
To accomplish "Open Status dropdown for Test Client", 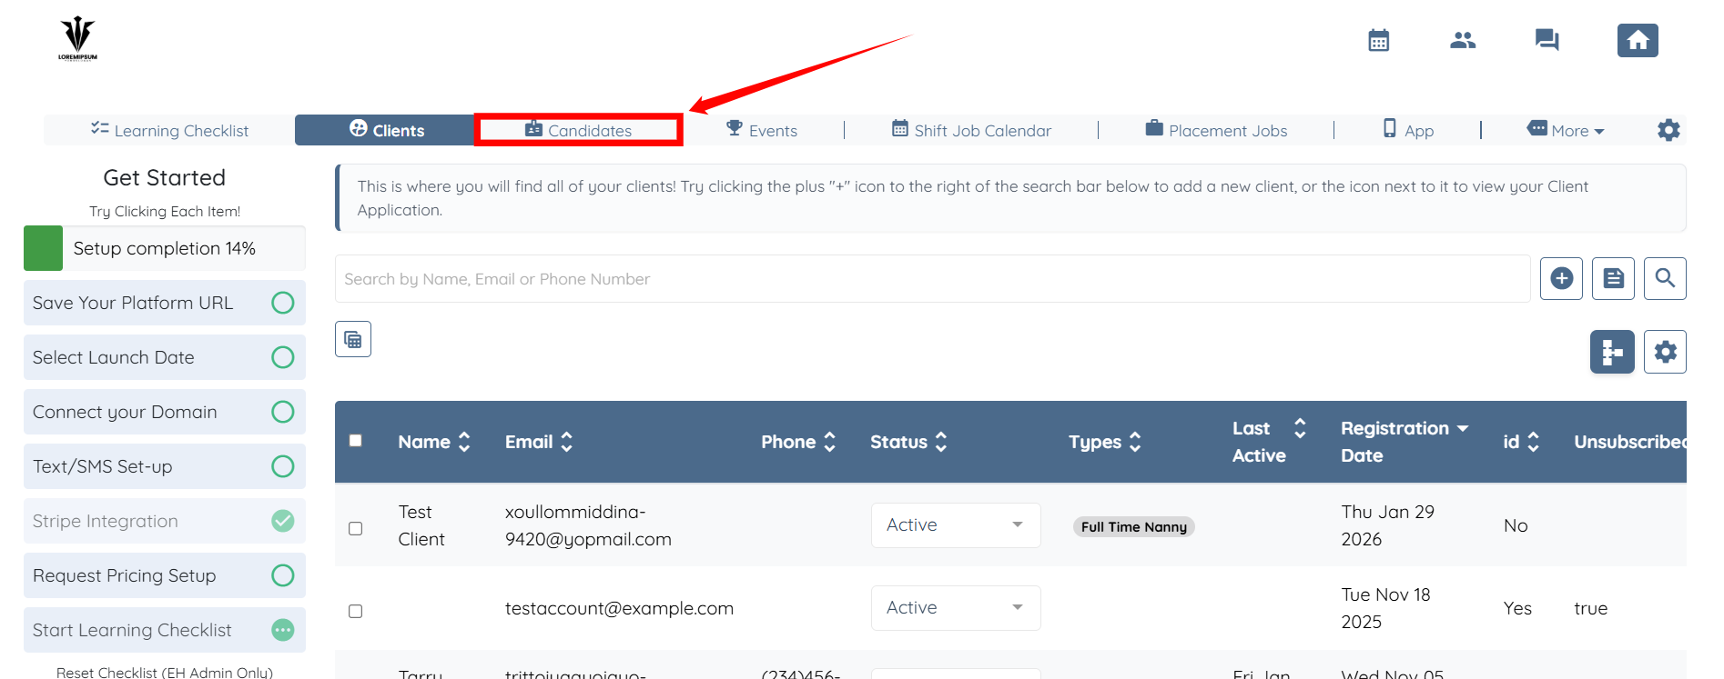I will (956, 525).
